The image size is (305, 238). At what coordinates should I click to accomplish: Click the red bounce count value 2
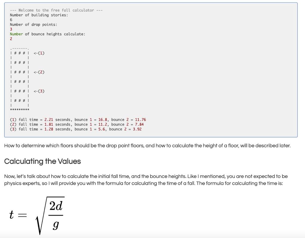tap(11, 39)
